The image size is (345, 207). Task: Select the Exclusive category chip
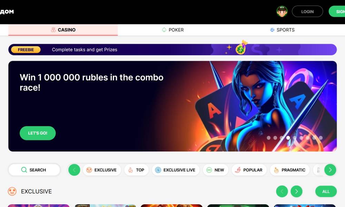coord(102,170)
